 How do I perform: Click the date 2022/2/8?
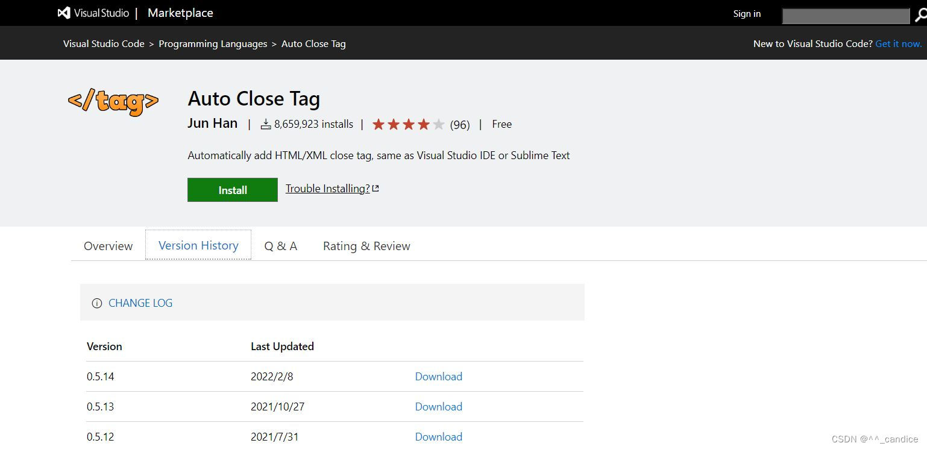272,377
